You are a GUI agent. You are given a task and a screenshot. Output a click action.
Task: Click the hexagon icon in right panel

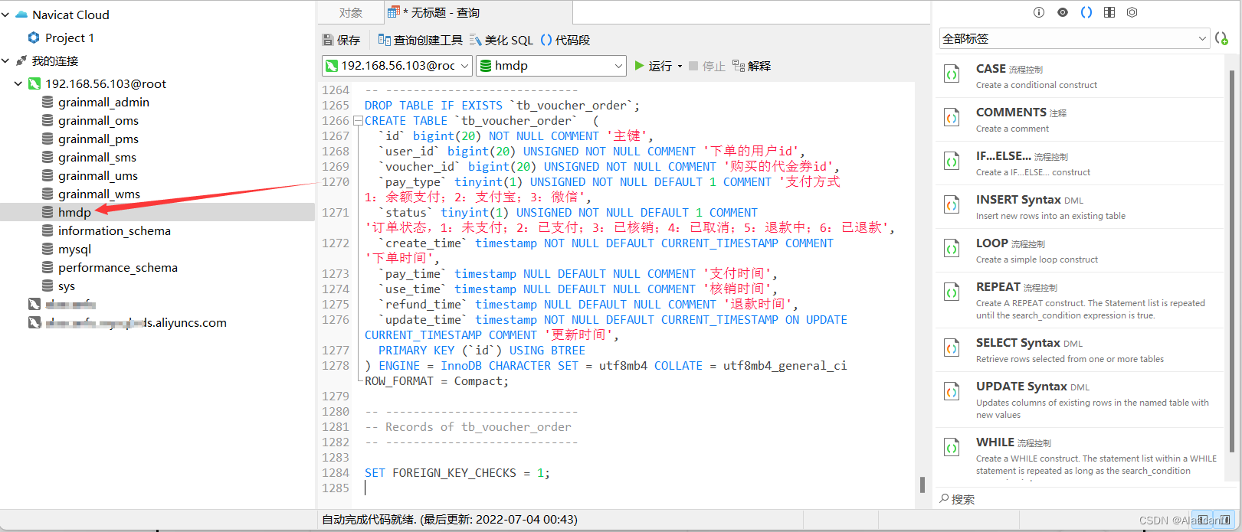pyautogui.click(x=1132, y=12)
